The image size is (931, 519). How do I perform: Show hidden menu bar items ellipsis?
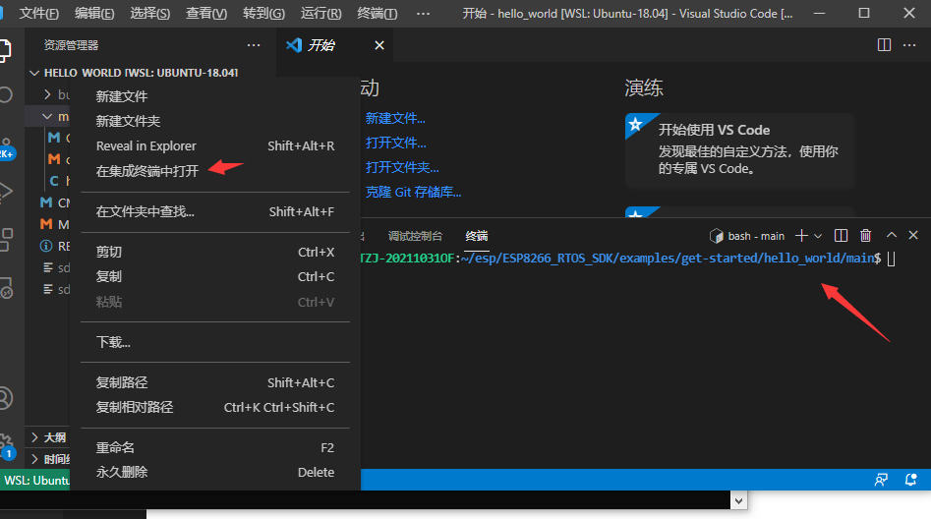pos(423,13)
